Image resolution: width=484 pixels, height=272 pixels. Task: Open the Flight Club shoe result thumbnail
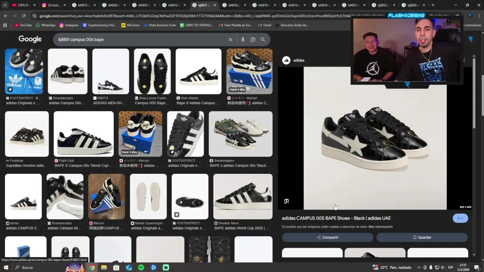pos(84,134)
